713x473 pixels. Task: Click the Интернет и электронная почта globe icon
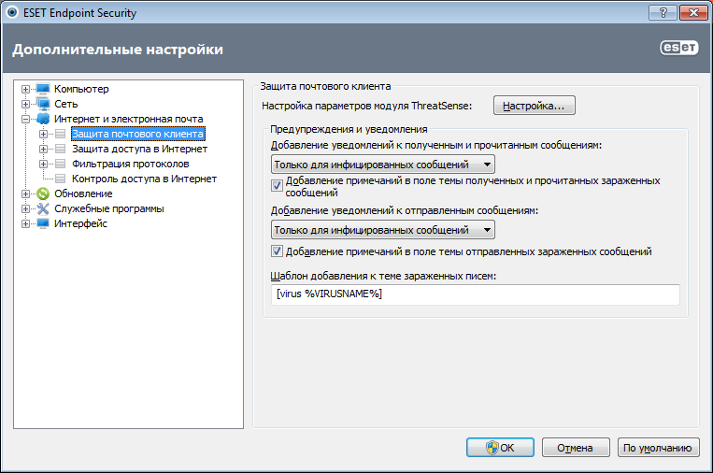[43, 119]
